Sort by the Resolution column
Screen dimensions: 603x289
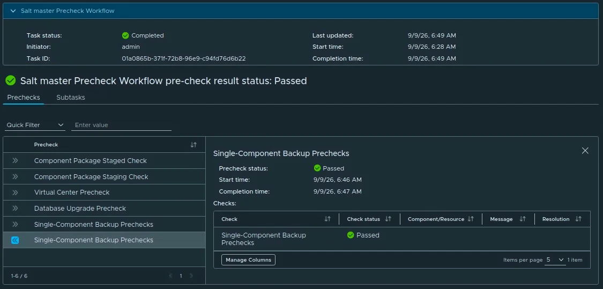coord(578,219)
